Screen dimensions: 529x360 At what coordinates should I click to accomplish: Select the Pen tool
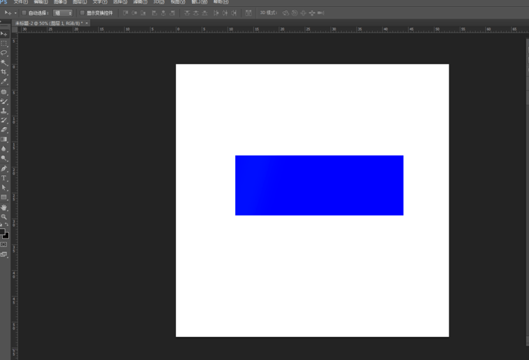click(4, 168)
